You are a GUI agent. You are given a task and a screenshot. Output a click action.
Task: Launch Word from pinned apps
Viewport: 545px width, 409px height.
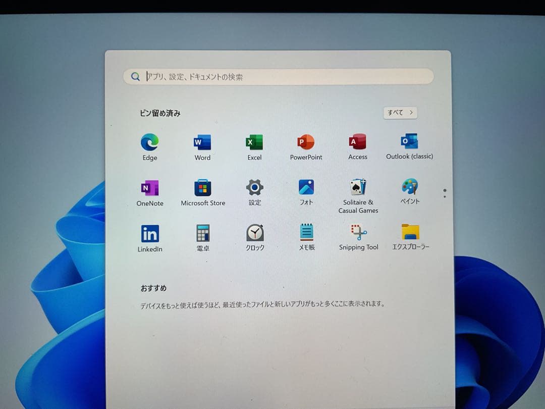(202, 147)
